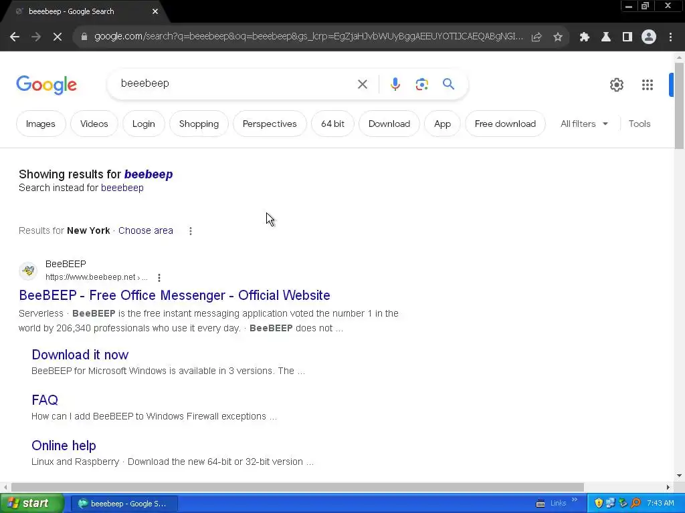Select the Login filter chip

(x=144, y=124)
